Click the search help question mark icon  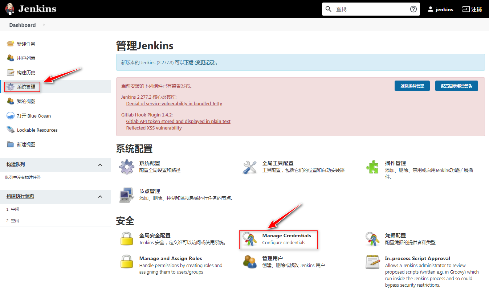[x=413, y=9]
